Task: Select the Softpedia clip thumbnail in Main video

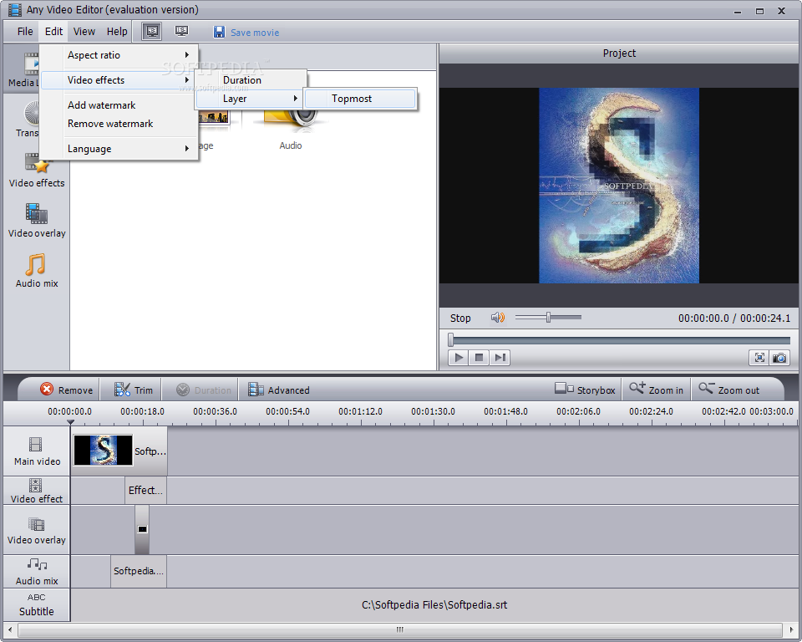Action: click(104, 450)
